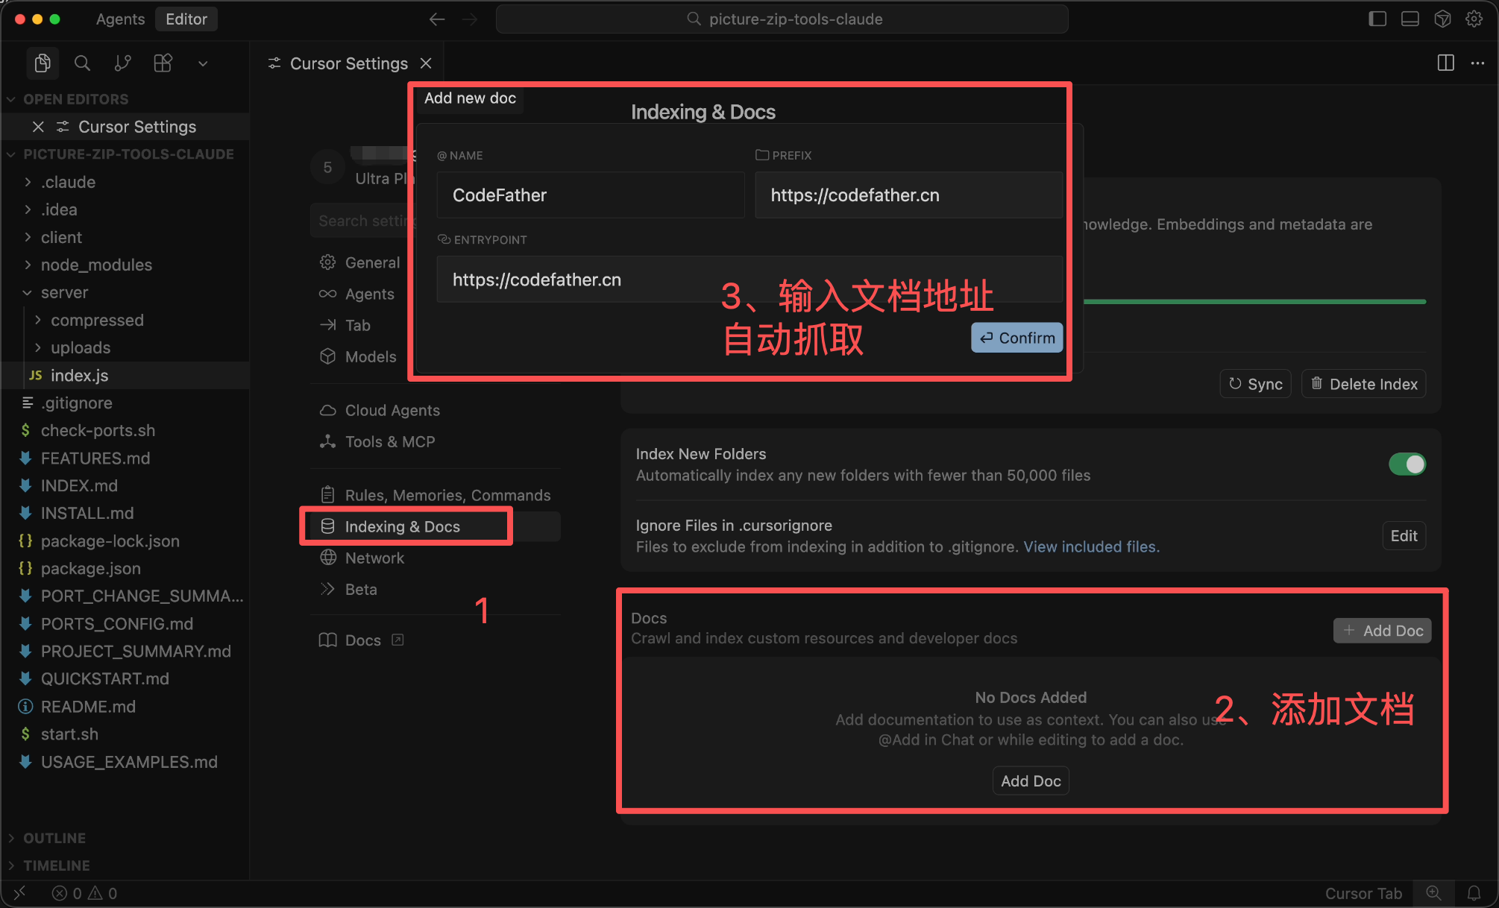
Task: Open the sidebar views overflow chevron
Action: 202,63
